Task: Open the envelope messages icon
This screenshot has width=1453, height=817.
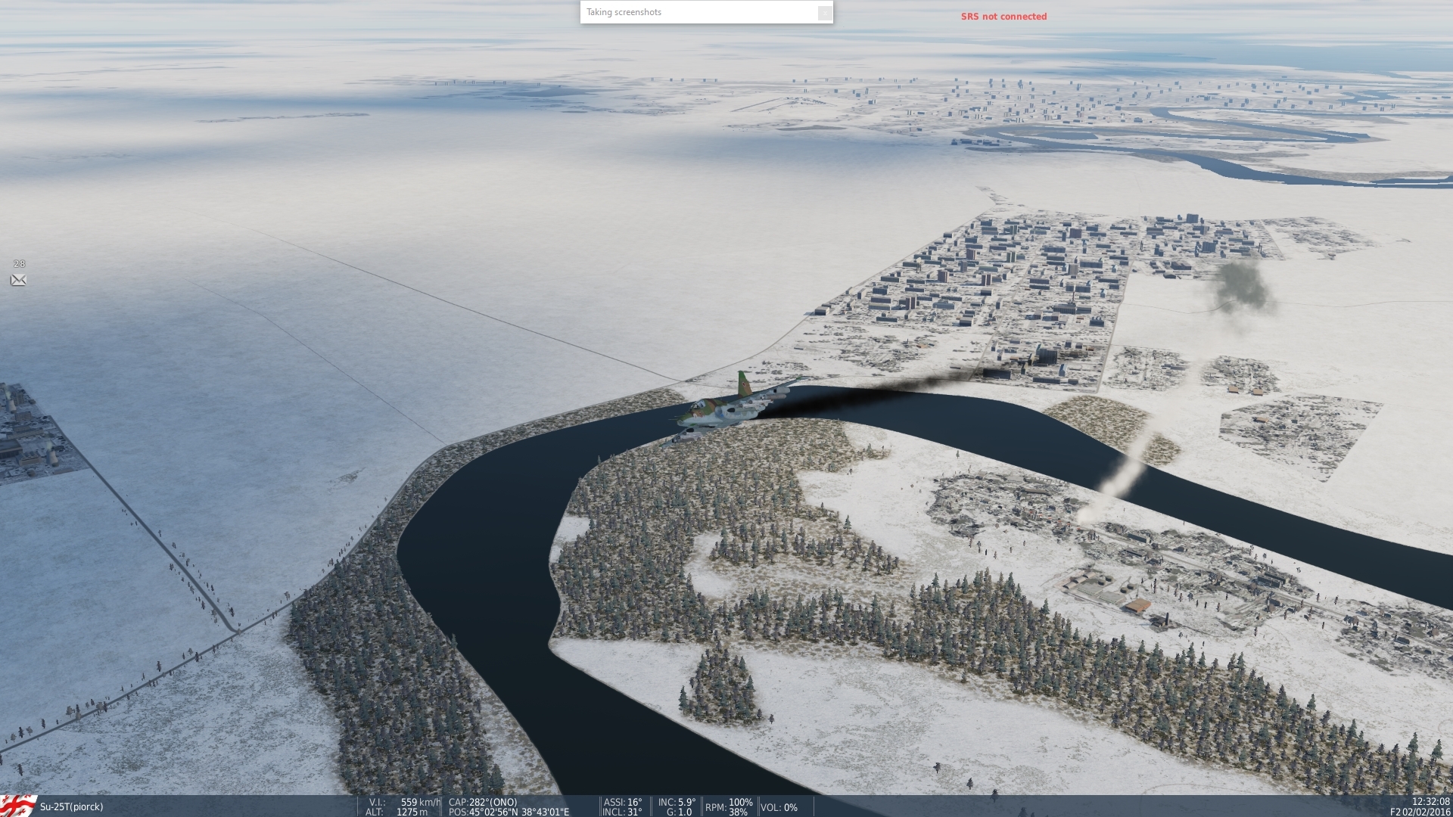Action: point(18,280)
